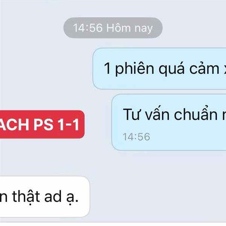
Task: Select the white "thật ad ạ." received message
Action: pyautogui.click(x=45, y=197)
